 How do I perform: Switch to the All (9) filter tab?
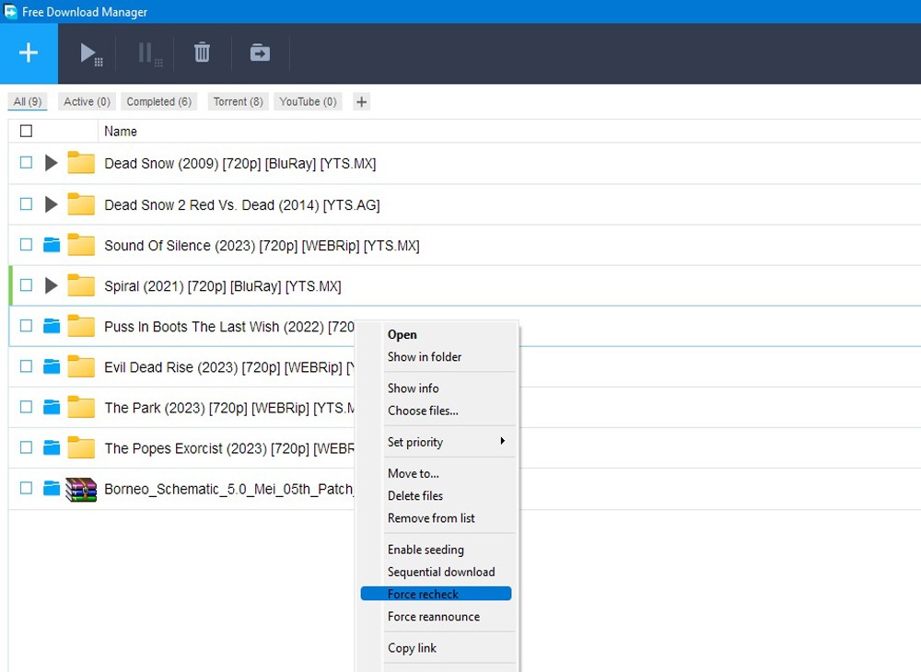(x=28, y=101)
